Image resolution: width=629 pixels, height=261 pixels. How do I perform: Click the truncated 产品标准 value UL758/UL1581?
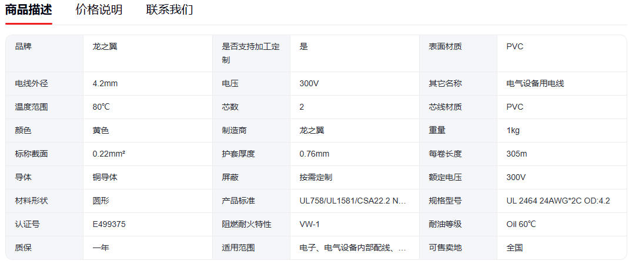(x=353, y=201)
